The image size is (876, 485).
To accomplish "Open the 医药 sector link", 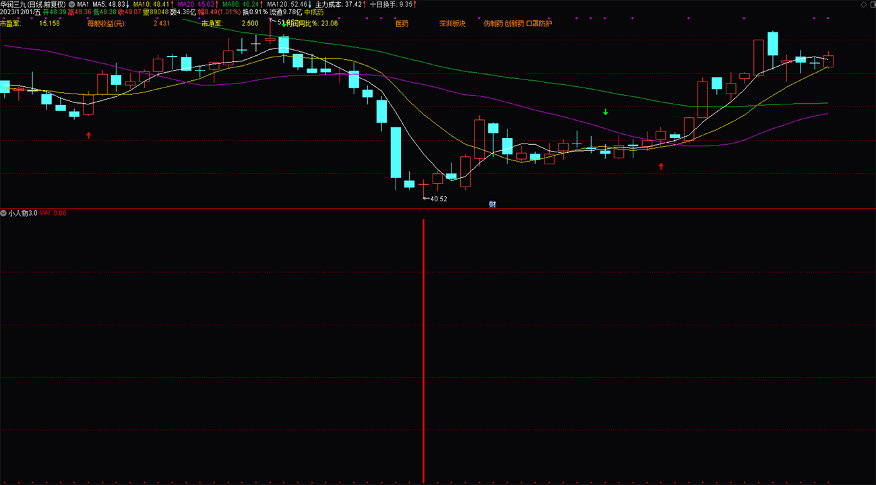I will click(402, 23).
